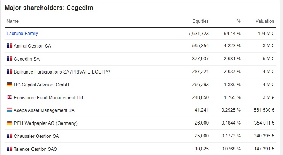Select the 7,631,723 equities value
This screenshot has width=283, height=155.
tap(198, 34)
